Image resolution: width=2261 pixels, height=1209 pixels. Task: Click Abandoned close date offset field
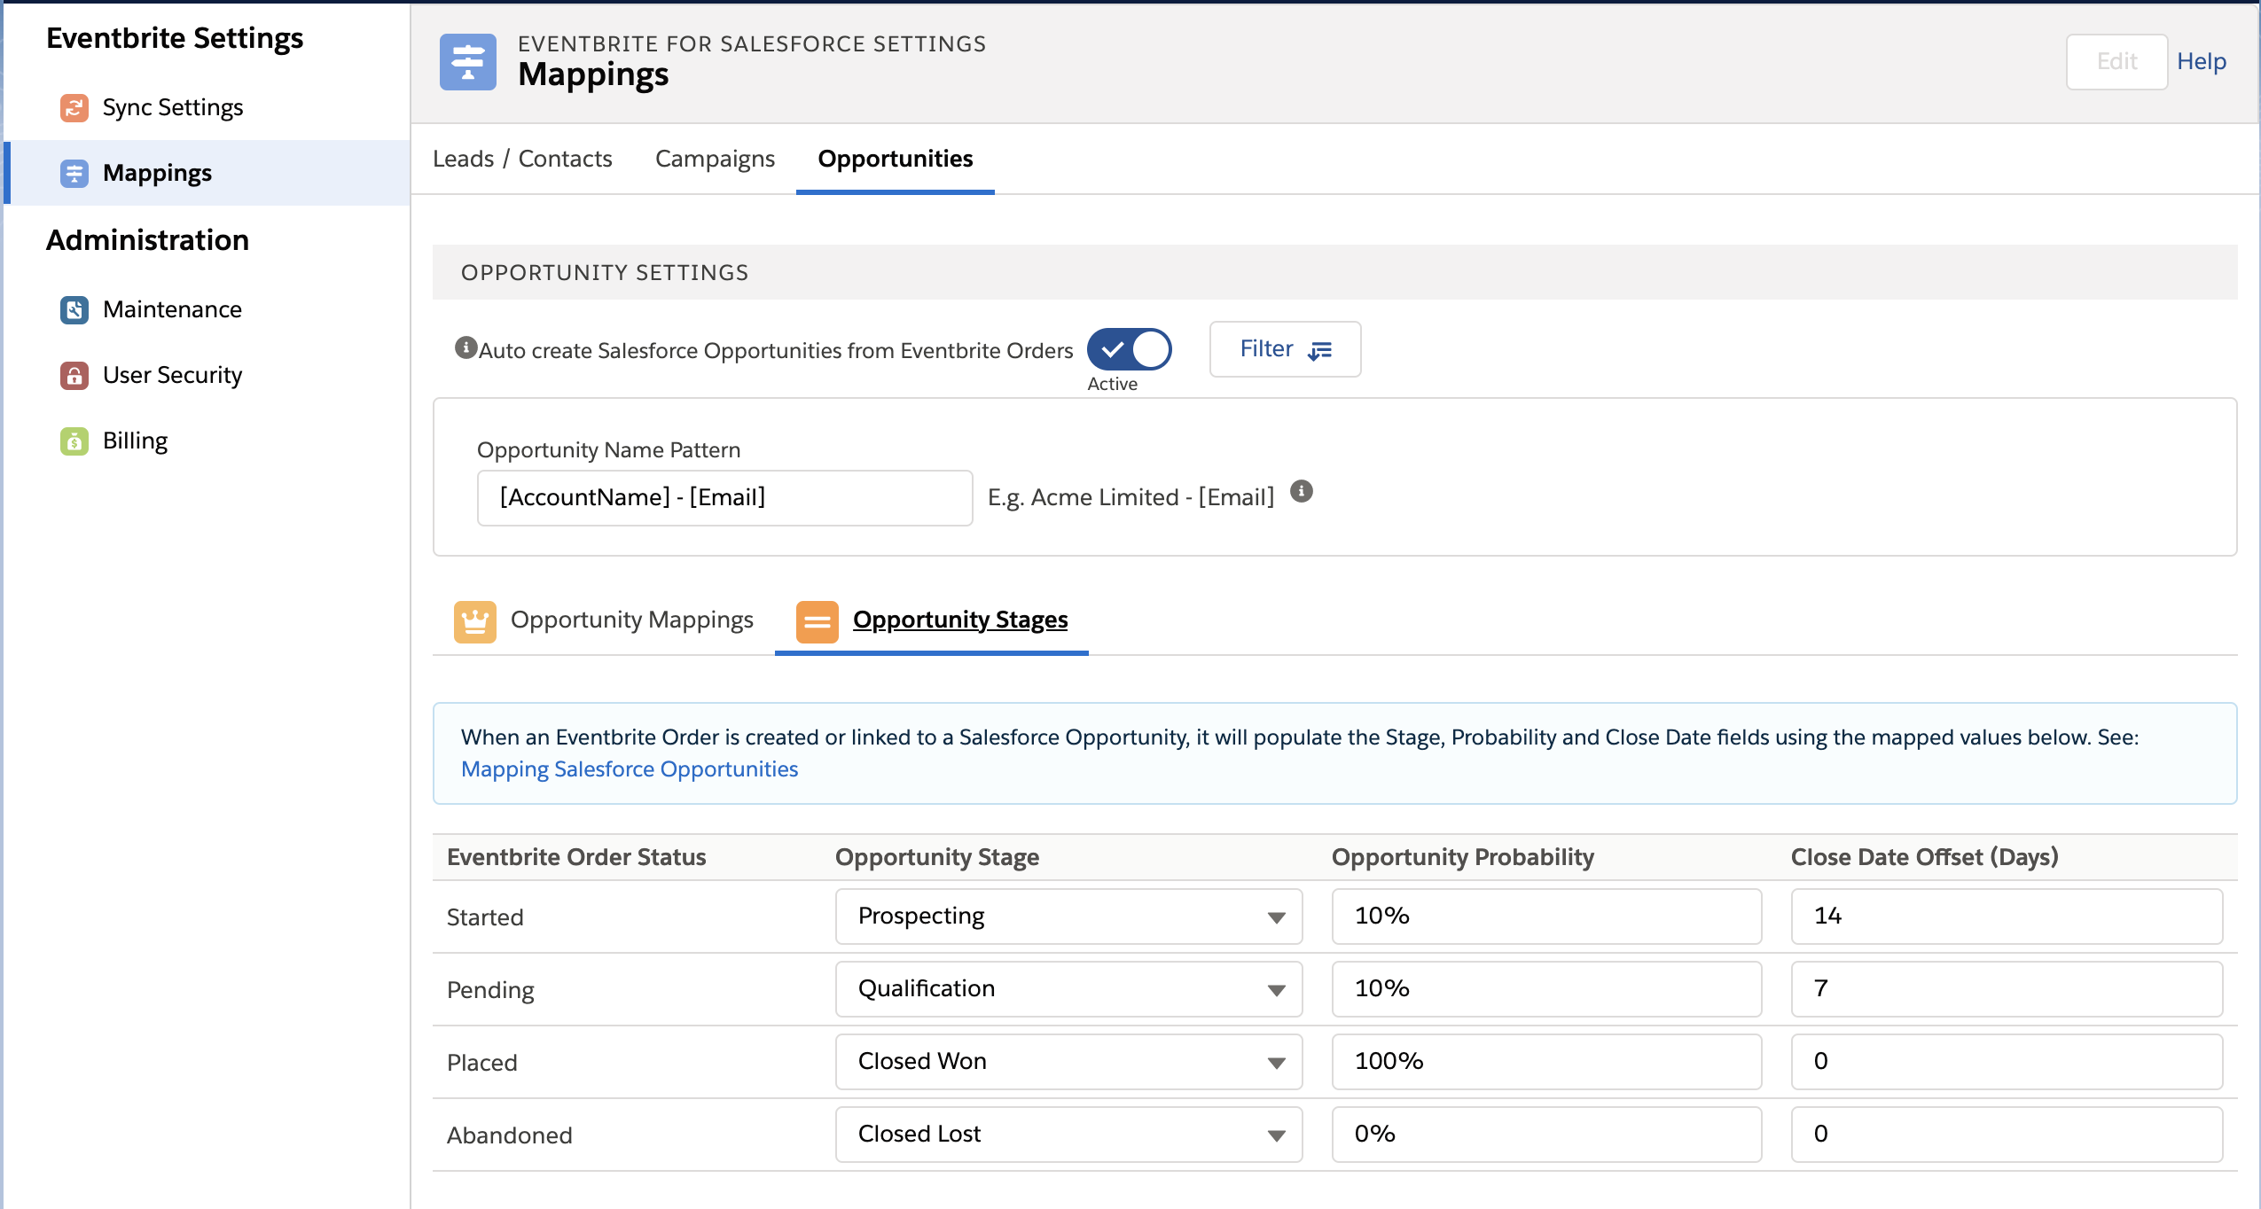(2007, 1135)
